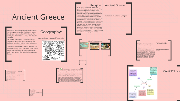Click the teal note in the mind map
Viewport: 180px width, 101px height.
154,71
